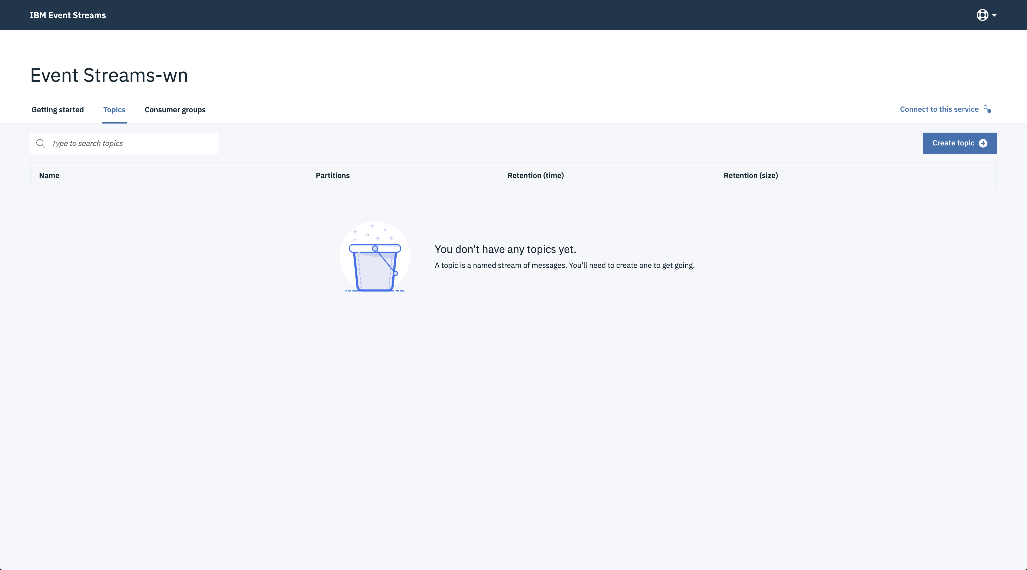Click the magnifier search icon

[x=41, y=143]
